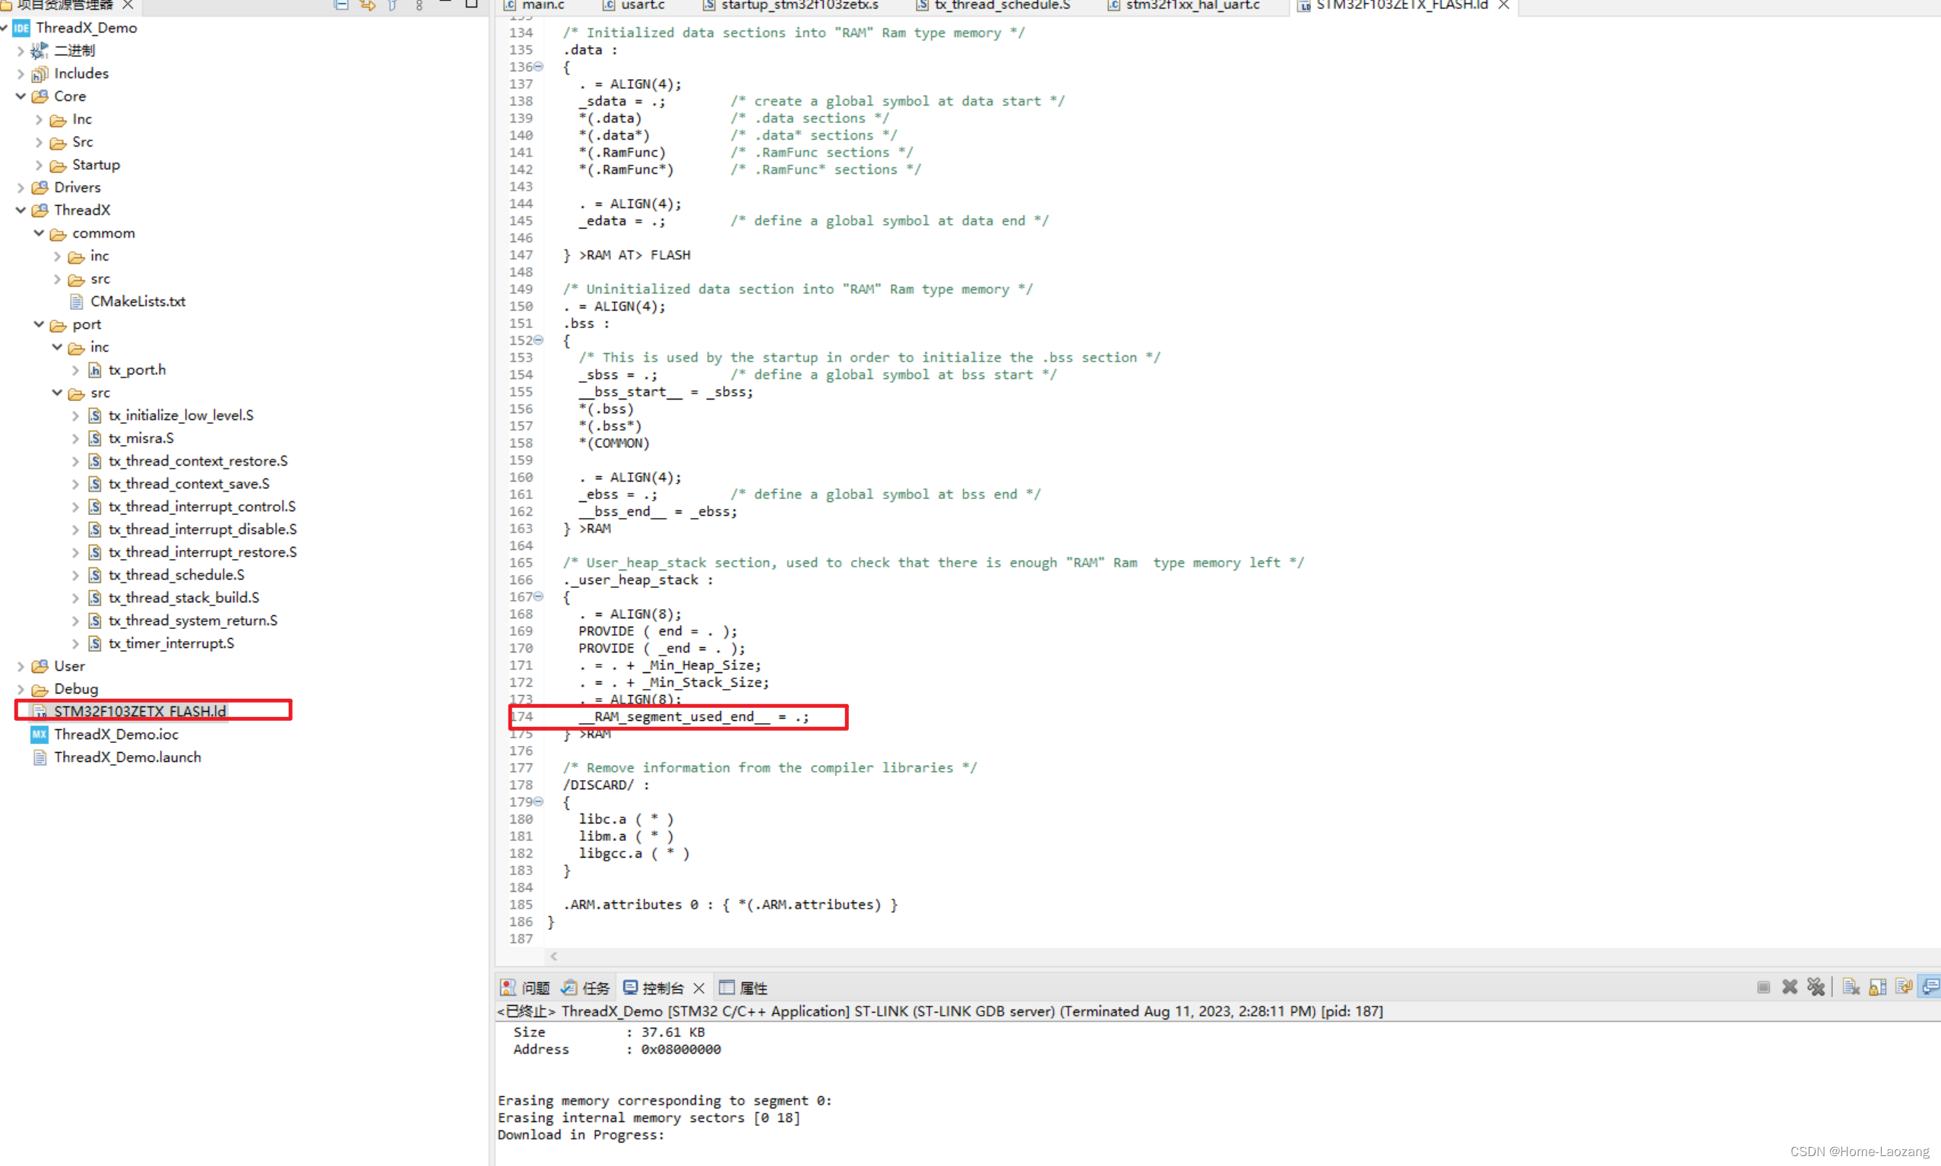Collapse the commom folder

coord(39,233)
